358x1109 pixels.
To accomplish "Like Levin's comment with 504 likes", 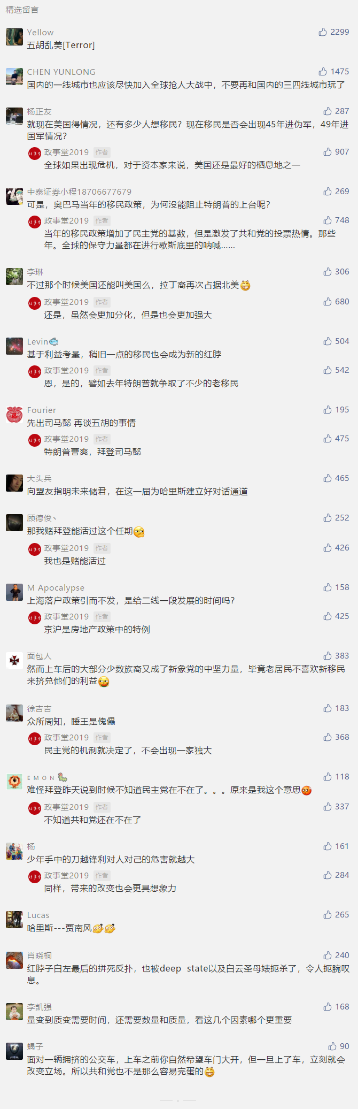I will click(x=328, y=341).
